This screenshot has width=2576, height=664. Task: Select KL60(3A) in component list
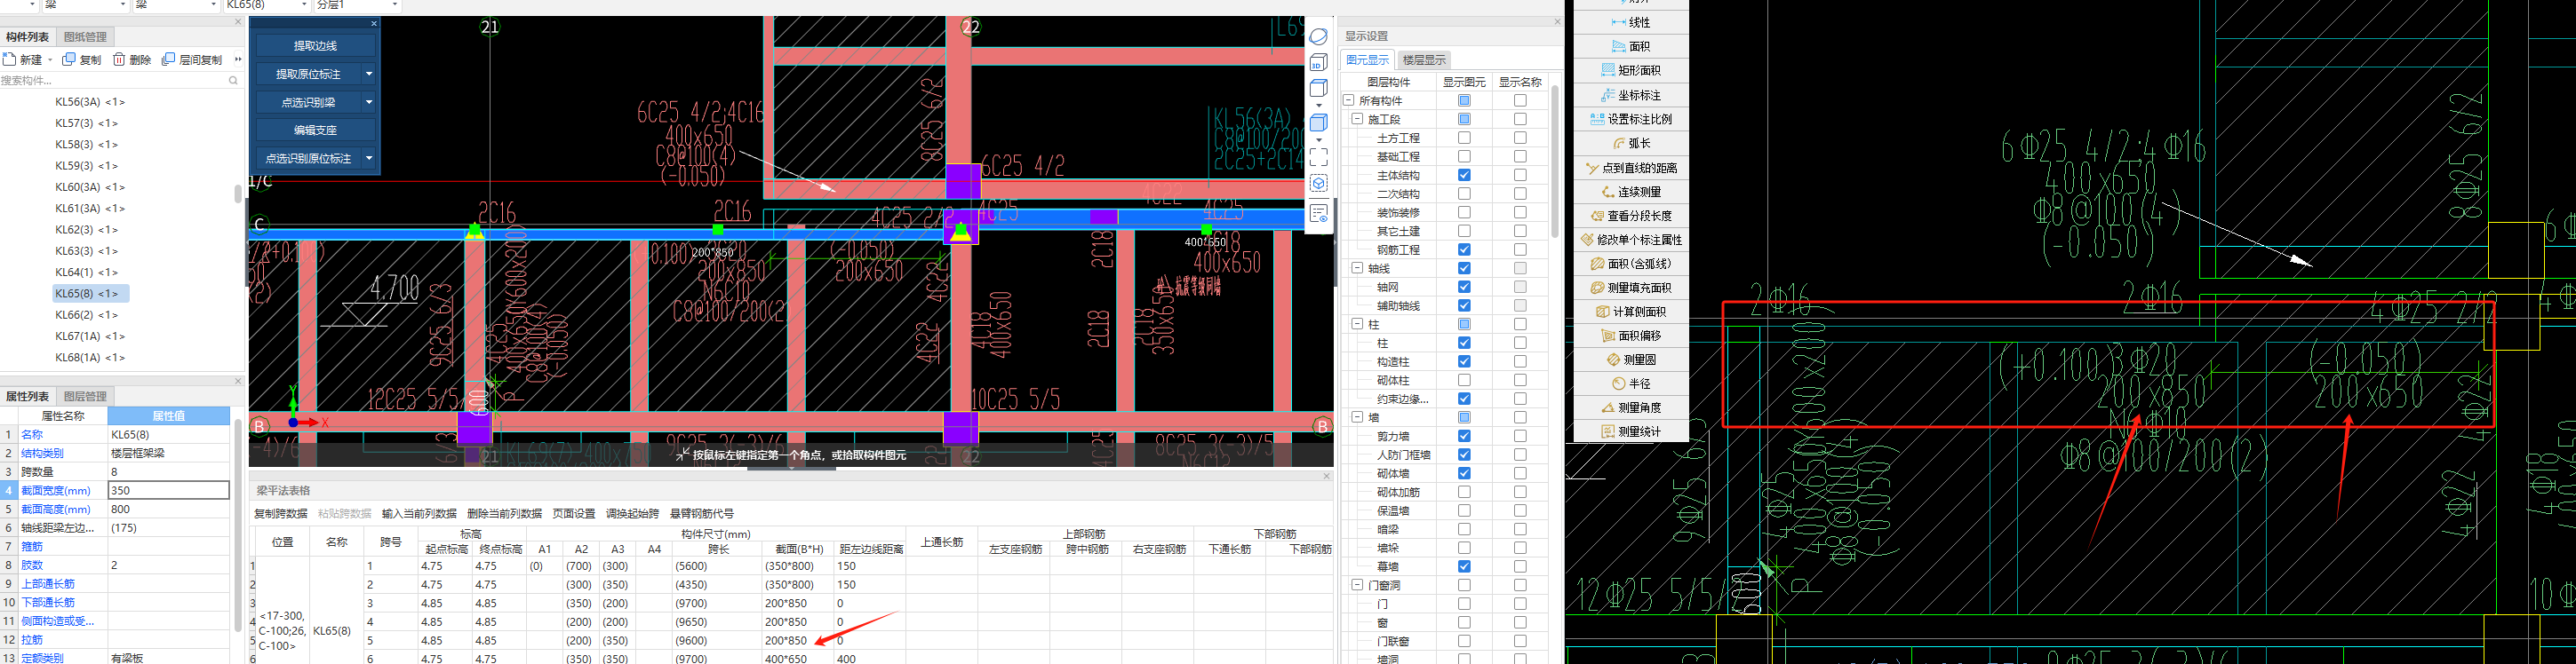click(x=90, y=186)
